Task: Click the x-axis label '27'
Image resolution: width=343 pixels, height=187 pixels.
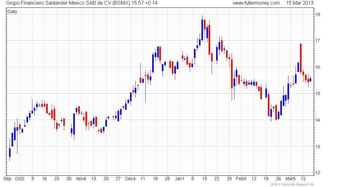Action: pos(118,179)
